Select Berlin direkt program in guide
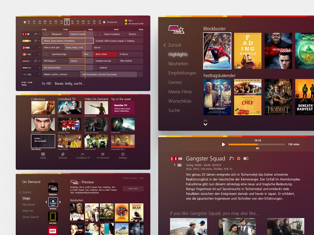 [x=105, y=54]
